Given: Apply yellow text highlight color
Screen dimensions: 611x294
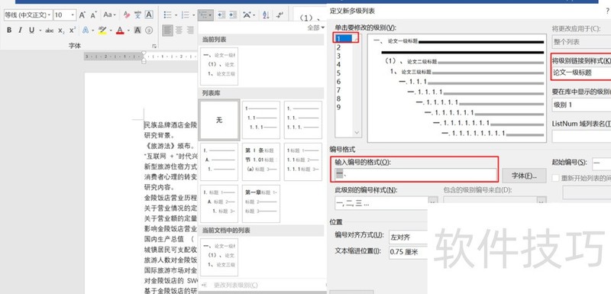Looking at the screenshot, I should coord(102,30).
